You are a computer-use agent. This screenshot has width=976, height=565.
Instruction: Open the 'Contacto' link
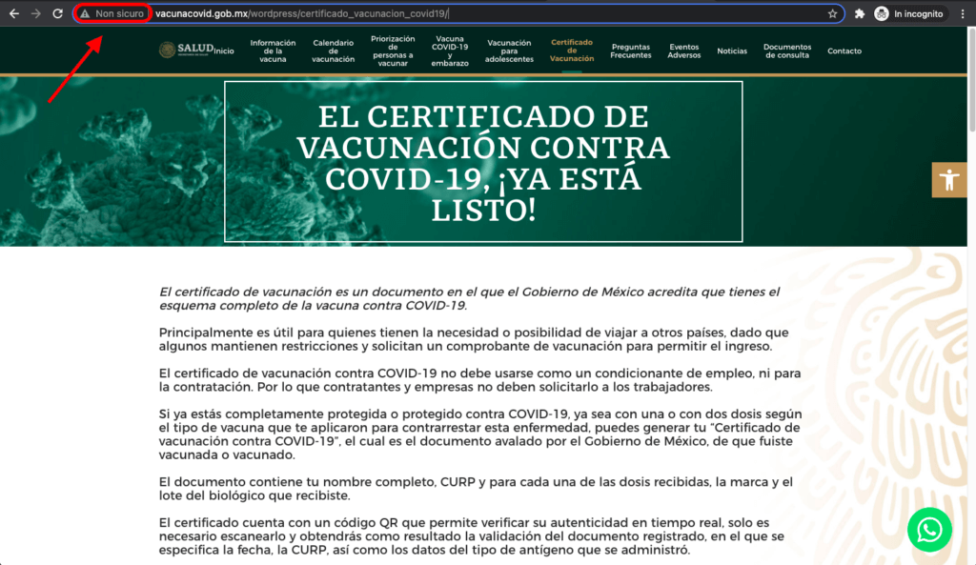point(844,50)
